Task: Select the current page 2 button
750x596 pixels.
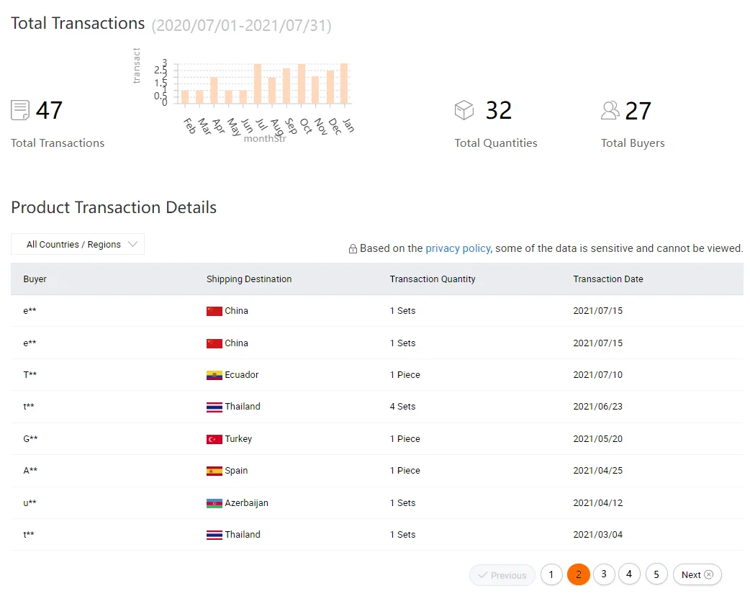Action: [x=578, y=574]
